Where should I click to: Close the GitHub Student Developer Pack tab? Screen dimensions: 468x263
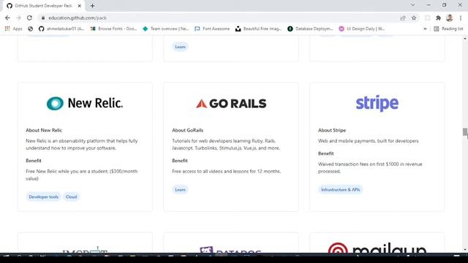pyautogui.click(x=80, y=6)
